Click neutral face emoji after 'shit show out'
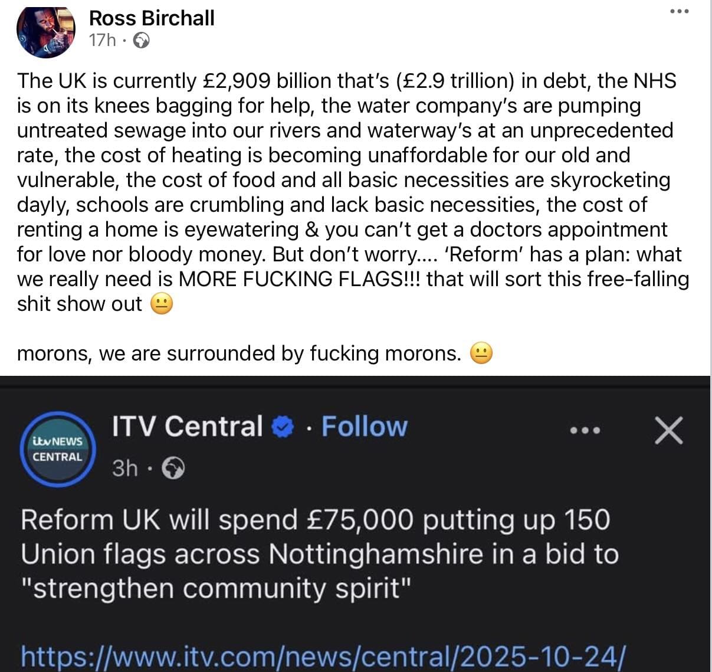The width and height of the screenshot is (712, 672). [x=162, y=304]
